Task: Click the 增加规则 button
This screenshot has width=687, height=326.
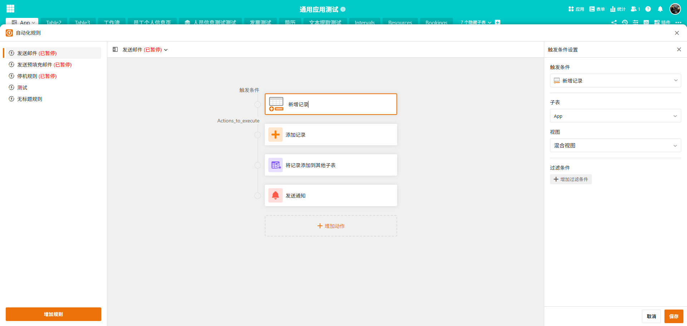Action: tap(53, 314)
